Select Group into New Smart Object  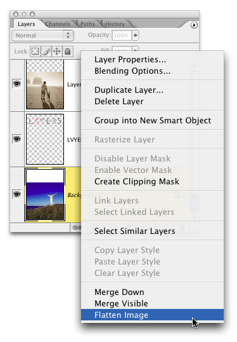pyautogui.click(x=153, y=120)
